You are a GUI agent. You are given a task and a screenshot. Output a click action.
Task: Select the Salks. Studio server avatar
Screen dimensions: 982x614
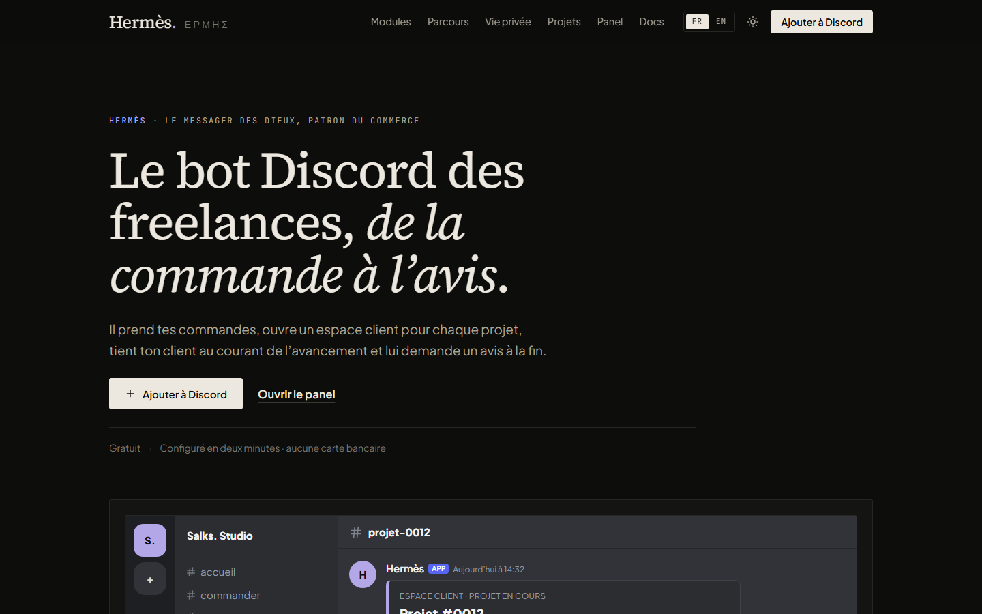click(x=150, y=540)
